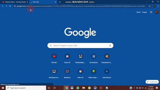The height and width of the screenshot is (90, 160).
Task: Open a new tab with plus button
Action: click(x=60, y=2)
